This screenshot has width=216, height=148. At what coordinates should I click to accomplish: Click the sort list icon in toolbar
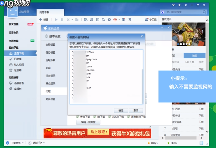coord(92,20)
